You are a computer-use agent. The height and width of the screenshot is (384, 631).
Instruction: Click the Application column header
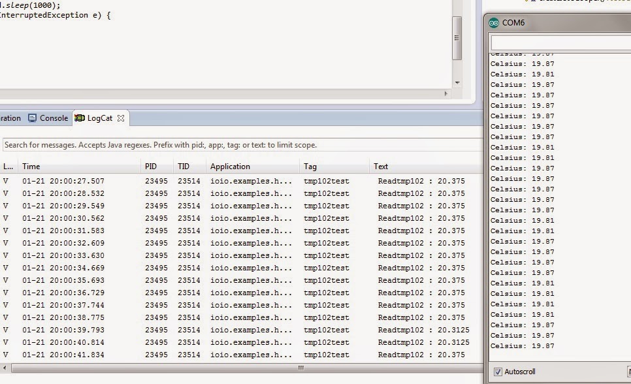point(253,167)
